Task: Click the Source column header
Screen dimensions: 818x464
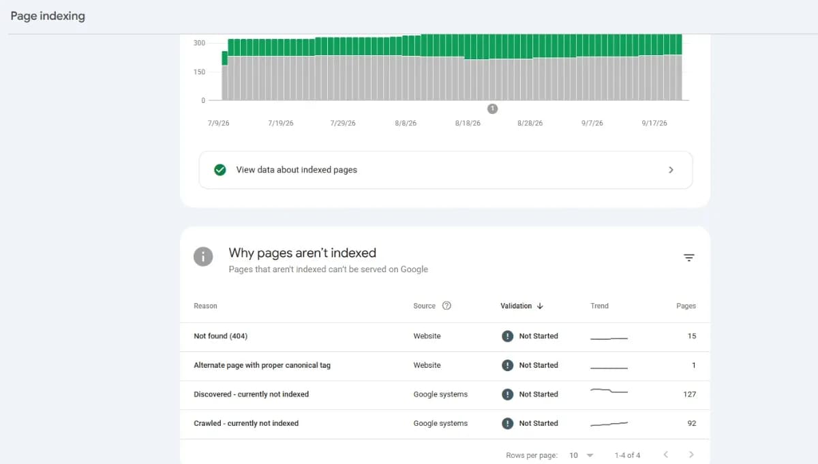Action: pos(424,306)
